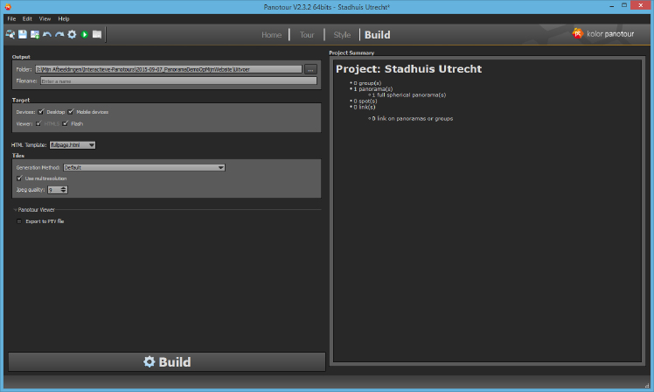654x392 pixels.
Task: Click the '0 link(s)' summary line
Action: (x=363, y=107)
